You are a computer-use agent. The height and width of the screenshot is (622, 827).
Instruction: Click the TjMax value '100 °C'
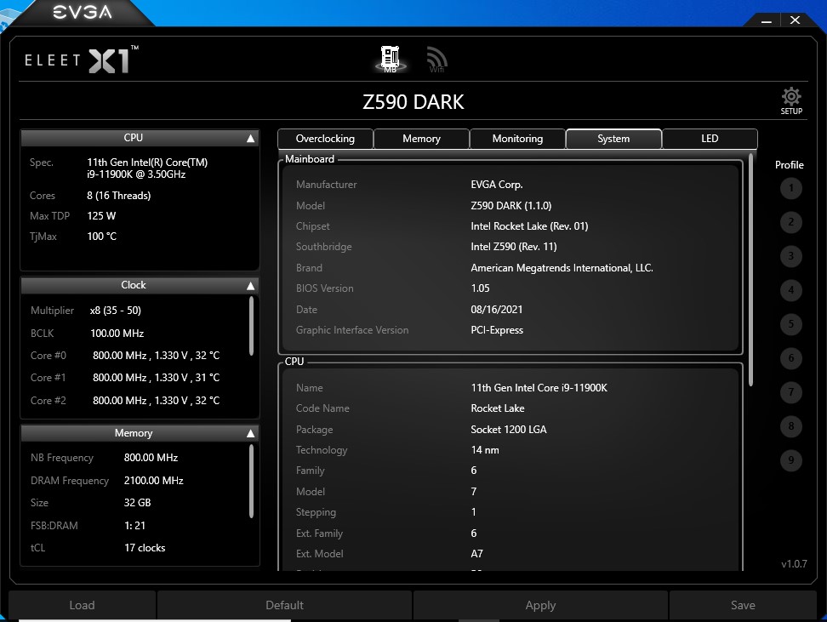102,237
